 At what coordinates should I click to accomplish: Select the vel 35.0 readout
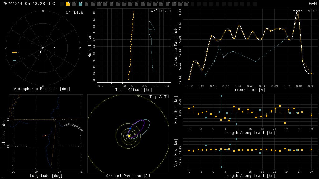pyautogui.click(x=160, y=11)
